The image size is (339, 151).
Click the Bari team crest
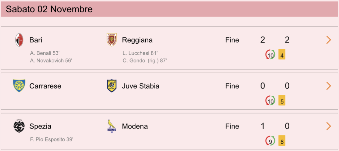tap(19, 40)
